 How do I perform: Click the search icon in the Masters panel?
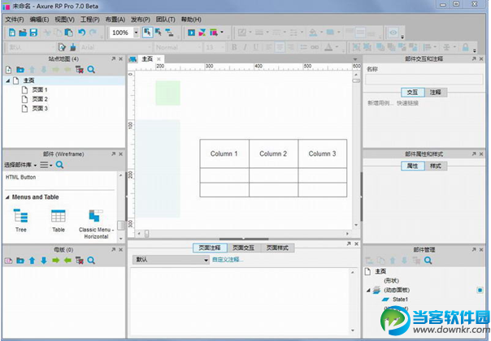pos(91,261)
